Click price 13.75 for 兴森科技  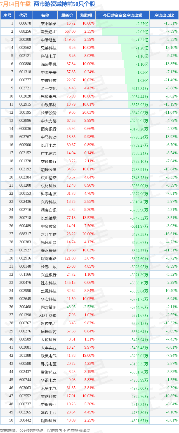71,202
